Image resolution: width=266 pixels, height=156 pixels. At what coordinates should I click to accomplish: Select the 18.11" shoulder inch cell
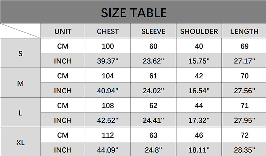(x=199, y=150)
